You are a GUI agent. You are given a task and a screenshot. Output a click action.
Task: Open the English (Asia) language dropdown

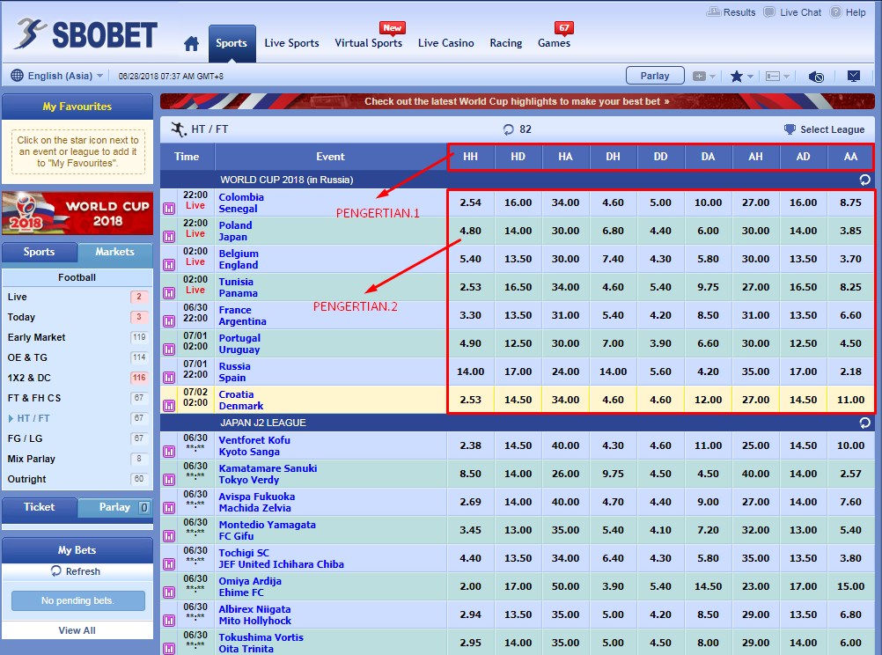57,76
